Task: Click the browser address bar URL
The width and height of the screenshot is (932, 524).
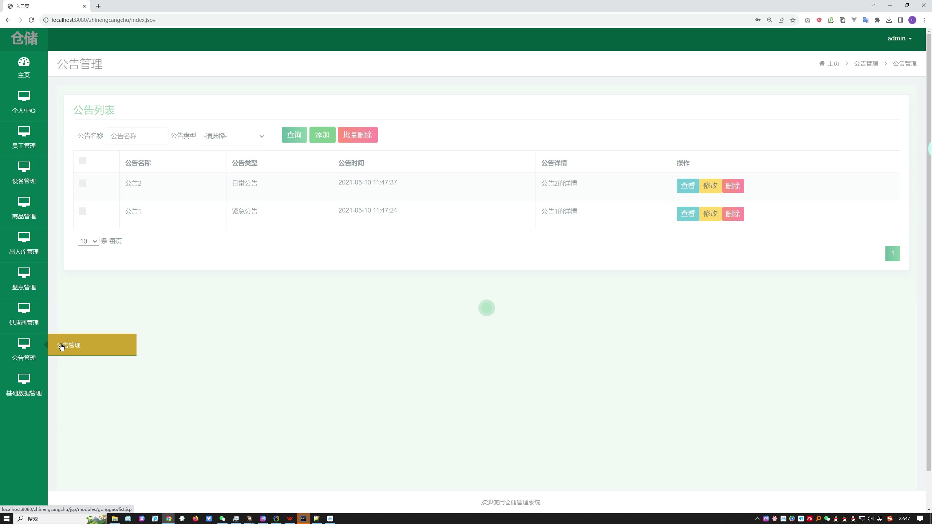Action: [x=104, y=20]
